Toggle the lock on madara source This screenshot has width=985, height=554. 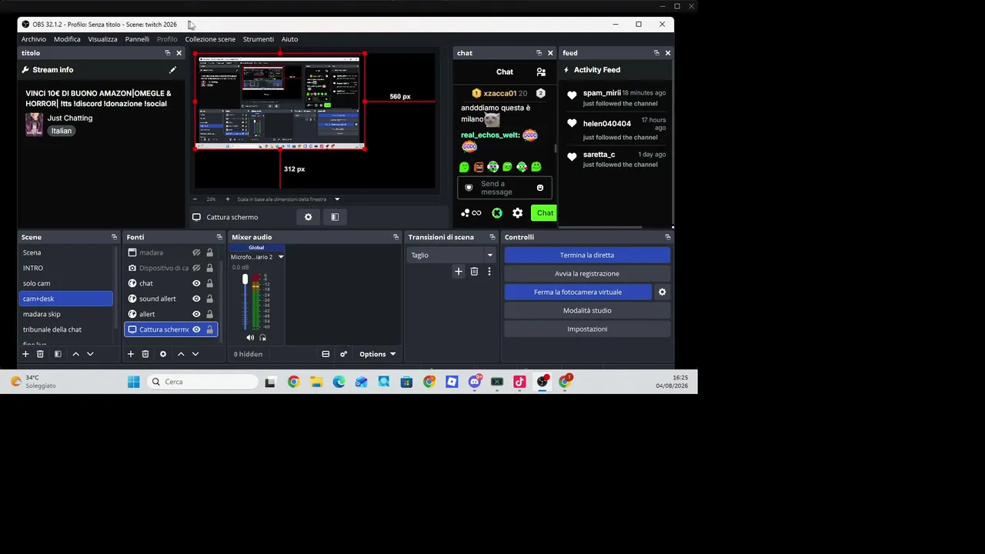(x=209, y=252)
